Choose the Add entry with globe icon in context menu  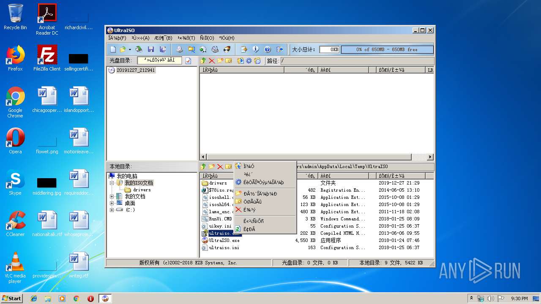point(265,166)
